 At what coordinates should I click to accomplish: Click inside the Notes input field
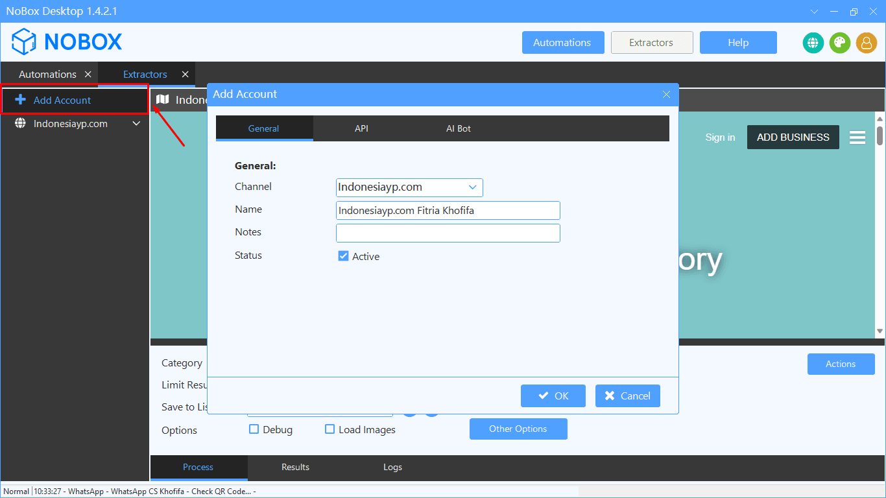click(448, 233)
